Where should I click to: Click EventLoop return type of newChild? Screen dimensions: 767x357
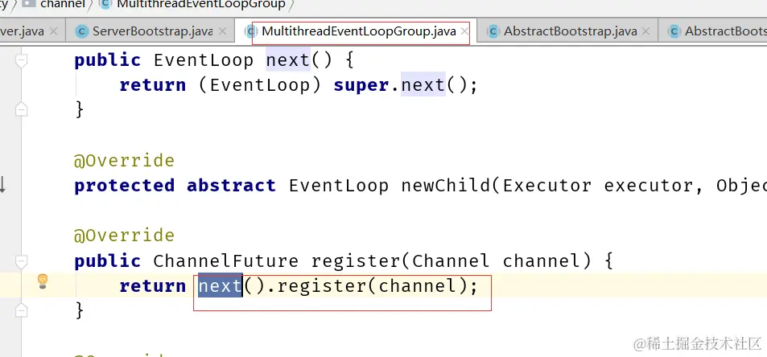(x=339, y=186)
